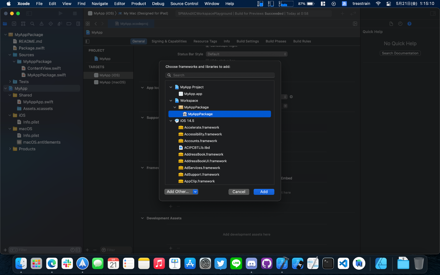
Task: Open the Product menu
Action: pos(139,4)
